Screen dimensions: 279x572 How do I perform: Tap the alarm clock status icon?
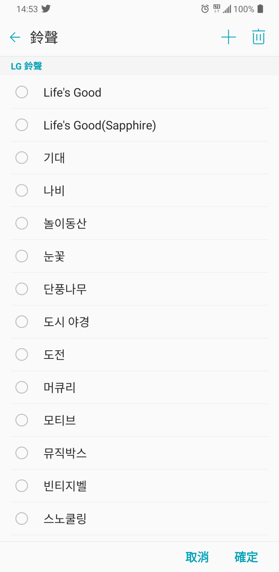[x=205, y=9]
